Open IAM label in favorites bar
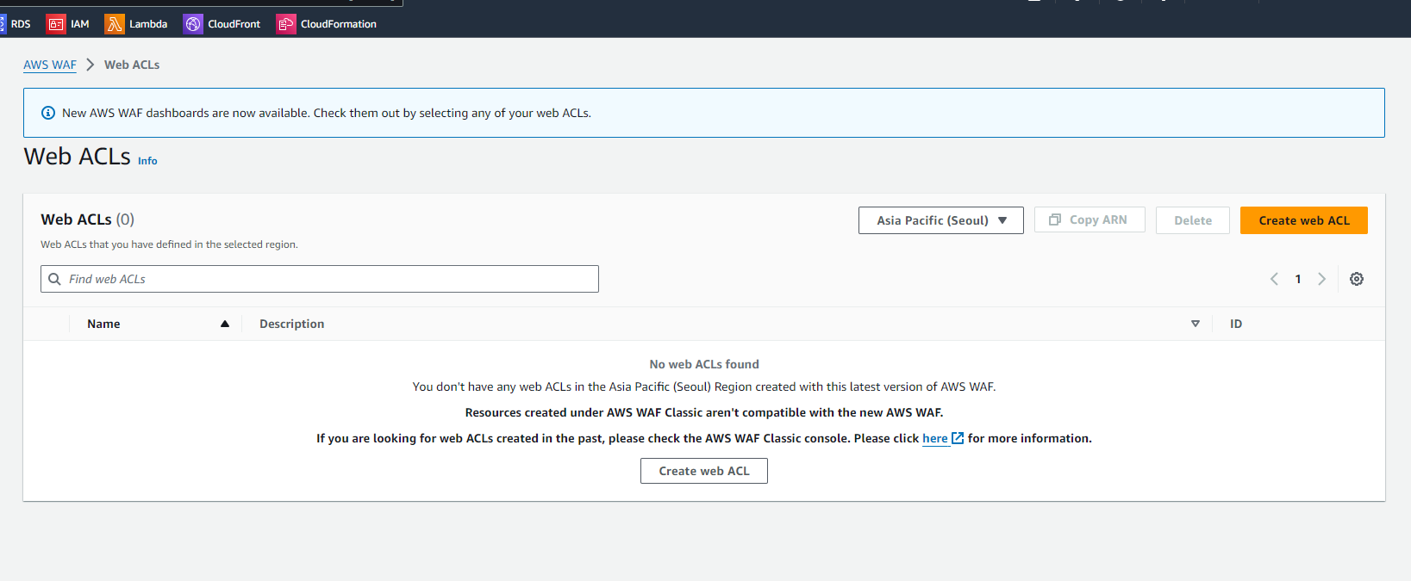Screen dimensions: 1411x581 point(80,24)
